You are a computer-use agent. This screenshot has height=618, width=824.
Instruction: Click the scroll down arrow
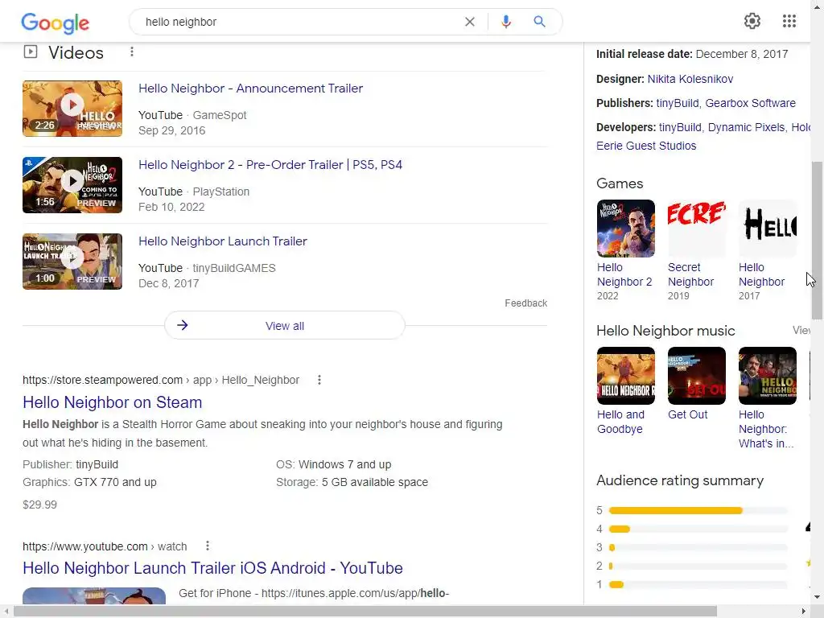[x=818, y=597]
